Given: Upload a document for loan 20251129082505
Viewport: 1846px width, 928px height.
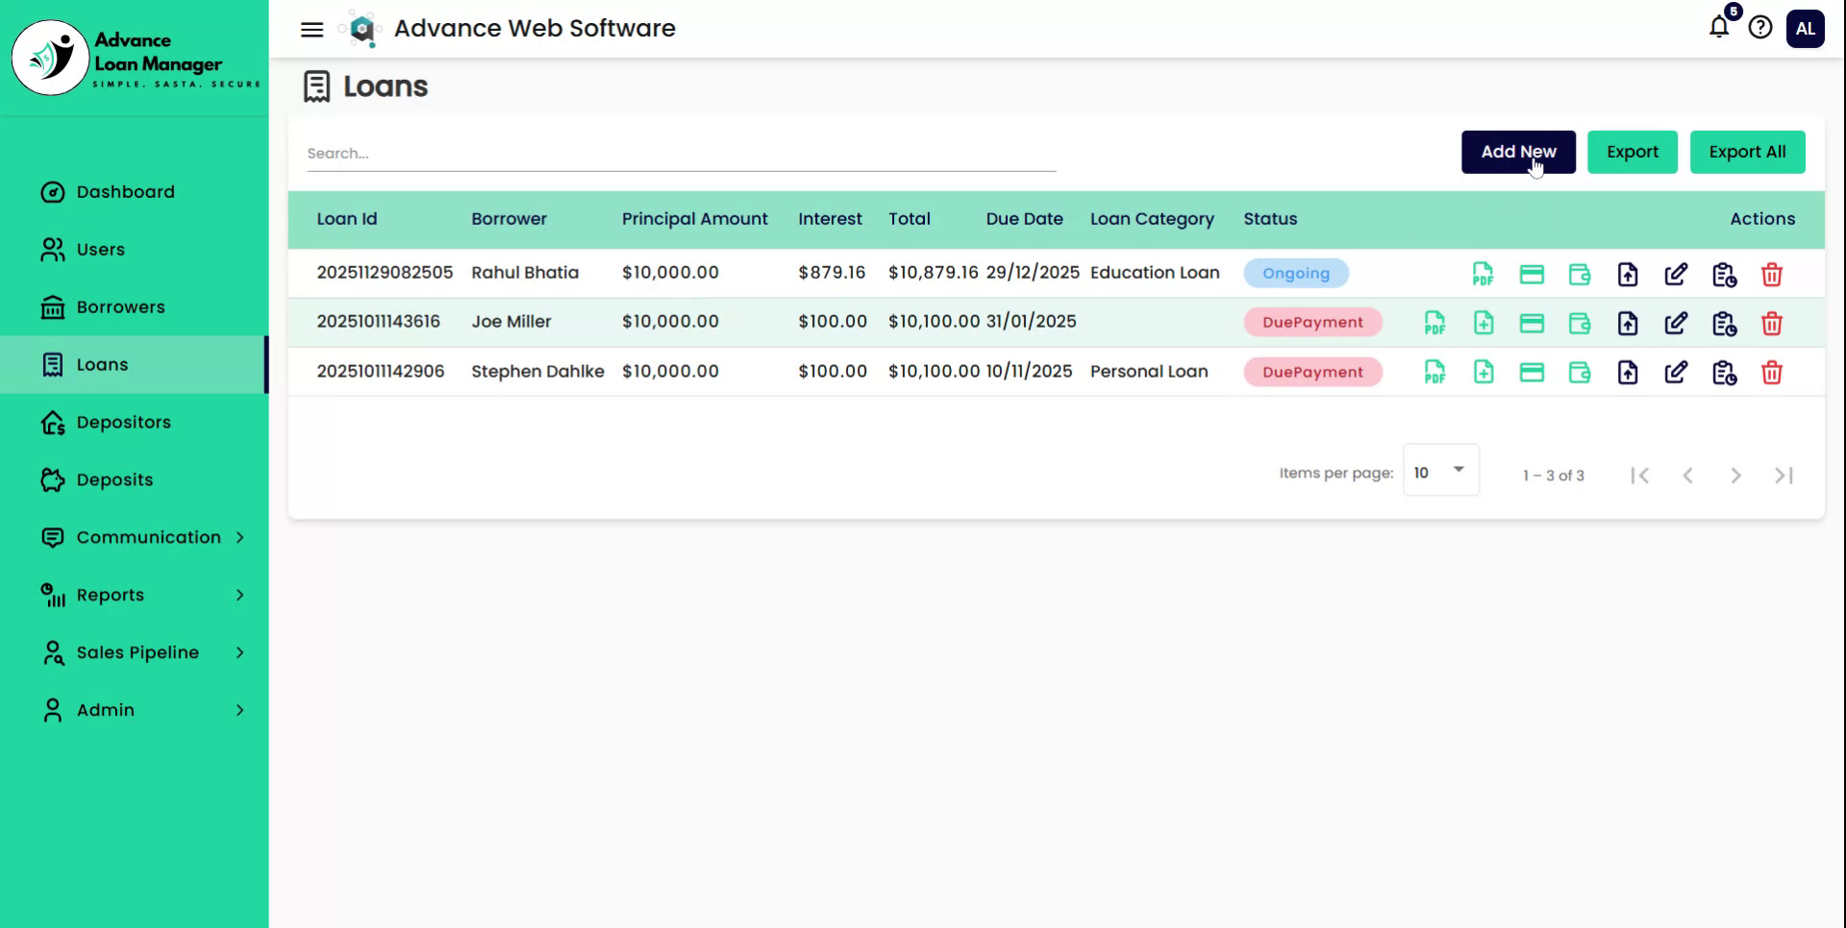Looking at the screenshot, I should click(1629, 274).
